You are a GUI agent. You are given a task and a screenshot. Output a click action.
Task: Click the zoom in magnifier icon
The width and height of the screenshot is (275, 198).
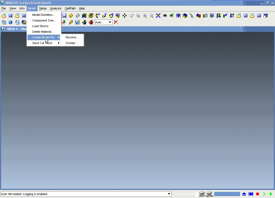145,16
